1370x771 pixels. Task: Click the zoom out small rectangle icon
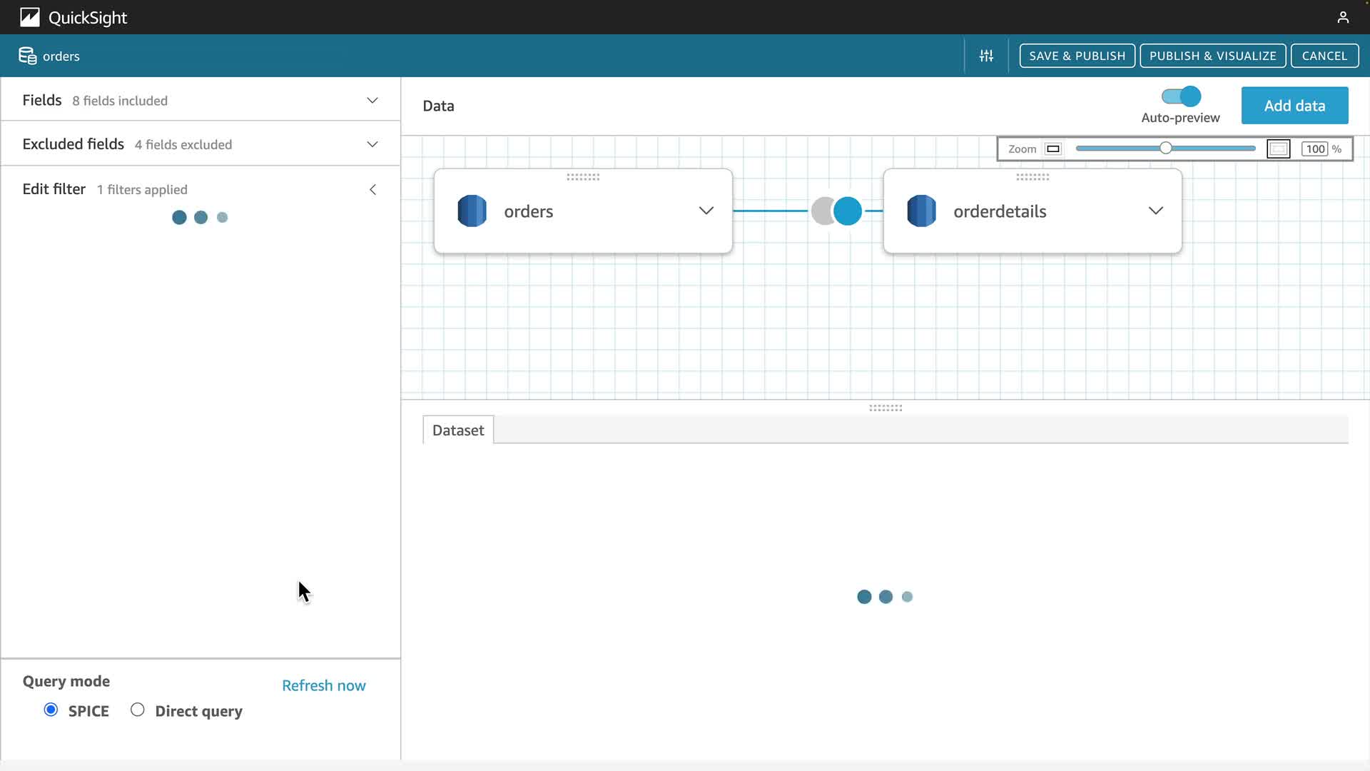(1053, 148)
